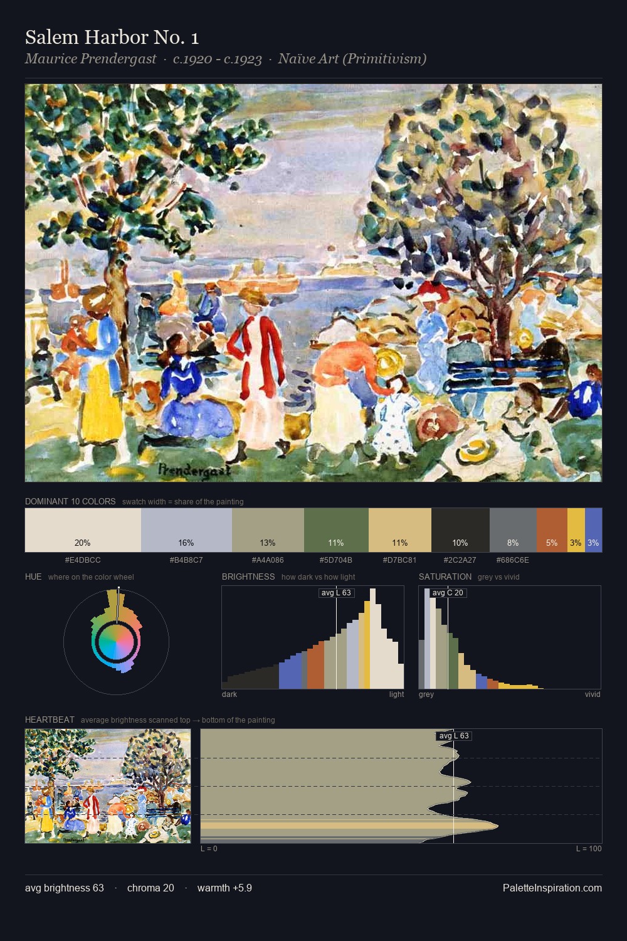Screen dimensions: 627x941
Task: Click the 'BRIGHTNESS' section heading
Action: 248,577
